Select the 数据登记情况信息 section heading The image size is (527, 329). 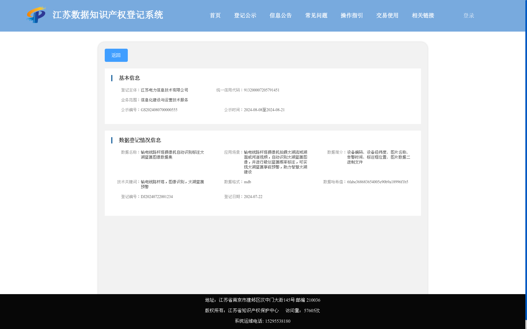(140, 140)
